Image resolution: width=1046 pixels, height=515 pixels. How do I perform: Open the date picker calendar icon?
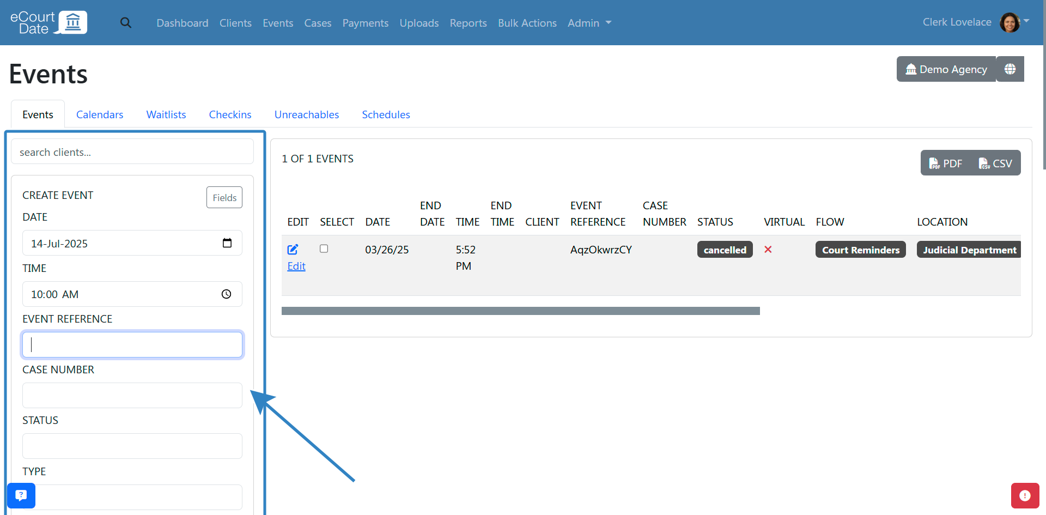click(227, 243)
